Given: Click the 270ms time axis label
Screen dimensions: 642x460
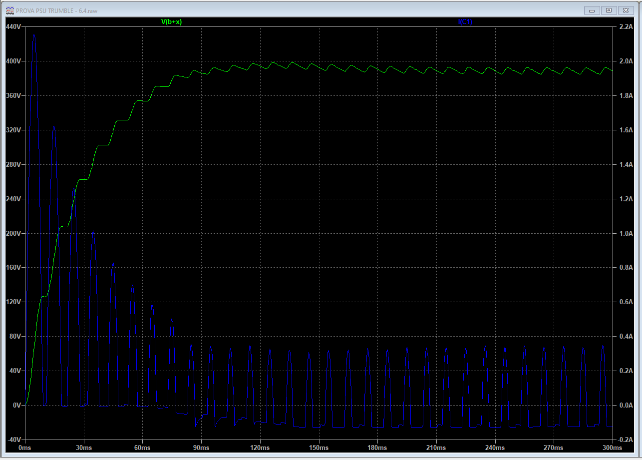Looking at the screenshot, I should pos(553,448).
